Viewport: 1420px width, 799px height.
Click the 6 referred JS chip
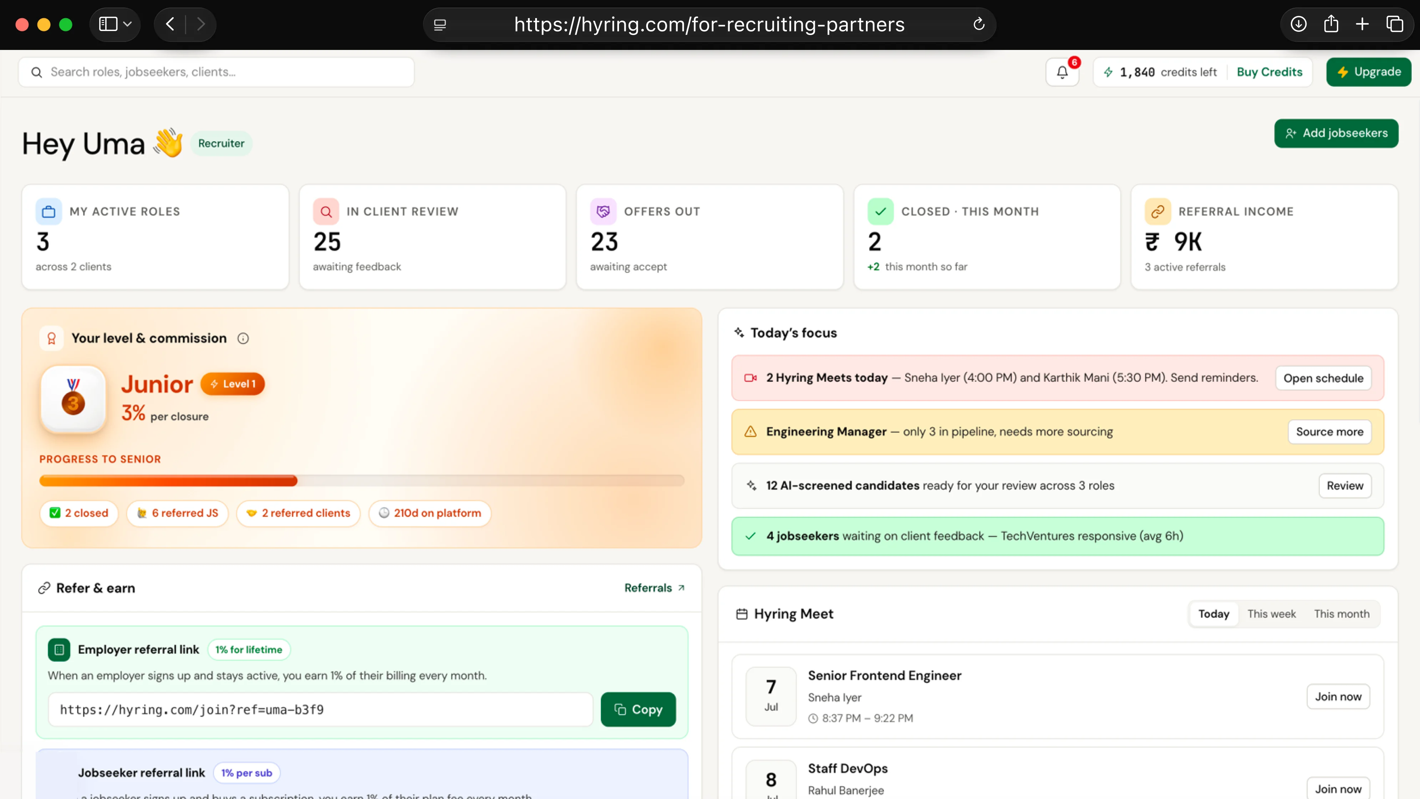coord(178,513)
